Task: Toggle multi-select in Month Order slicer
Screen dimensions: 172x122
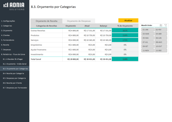Action: coord(161,25)
